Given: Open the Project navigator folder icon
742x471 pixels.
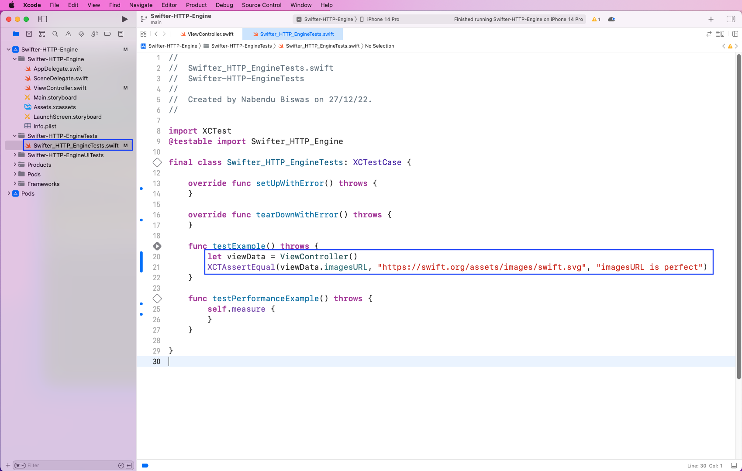Looking at the screenshot, I should click(x=16, y=34).
